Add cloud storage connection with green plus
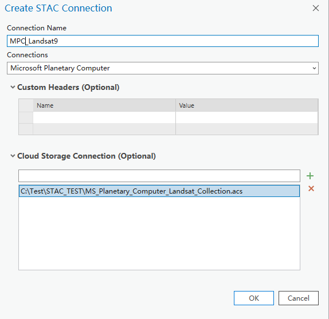 pos(310,176)
